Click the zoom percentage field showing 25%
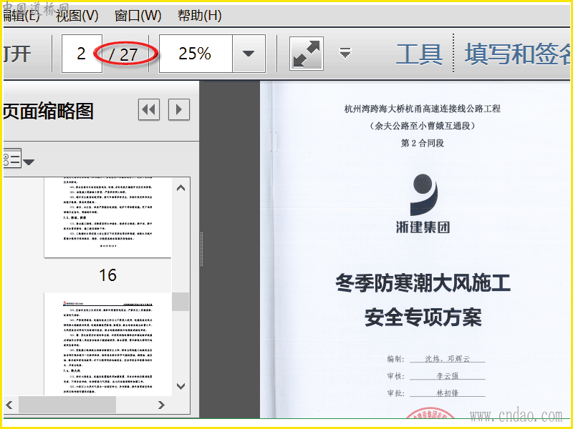The height and width of the screenshot is (429, 573). (196, 54)
